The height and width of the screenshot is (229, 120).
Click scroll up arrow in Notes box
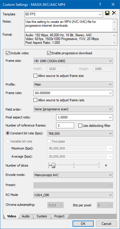click(x=115, y=22)
